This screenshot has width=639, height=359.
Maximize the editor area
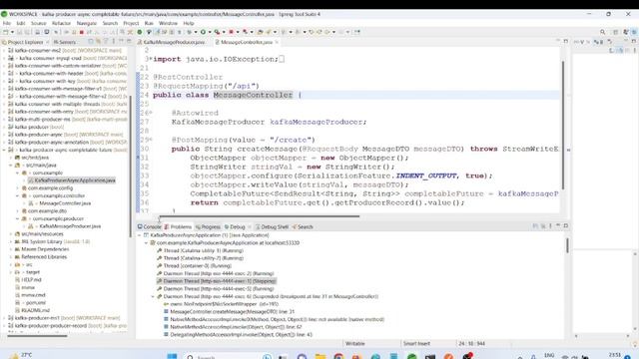[566, 41]
